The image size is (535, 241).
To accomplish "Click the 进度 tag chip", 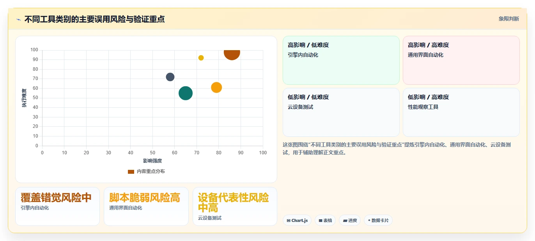I will click(350, 220).
